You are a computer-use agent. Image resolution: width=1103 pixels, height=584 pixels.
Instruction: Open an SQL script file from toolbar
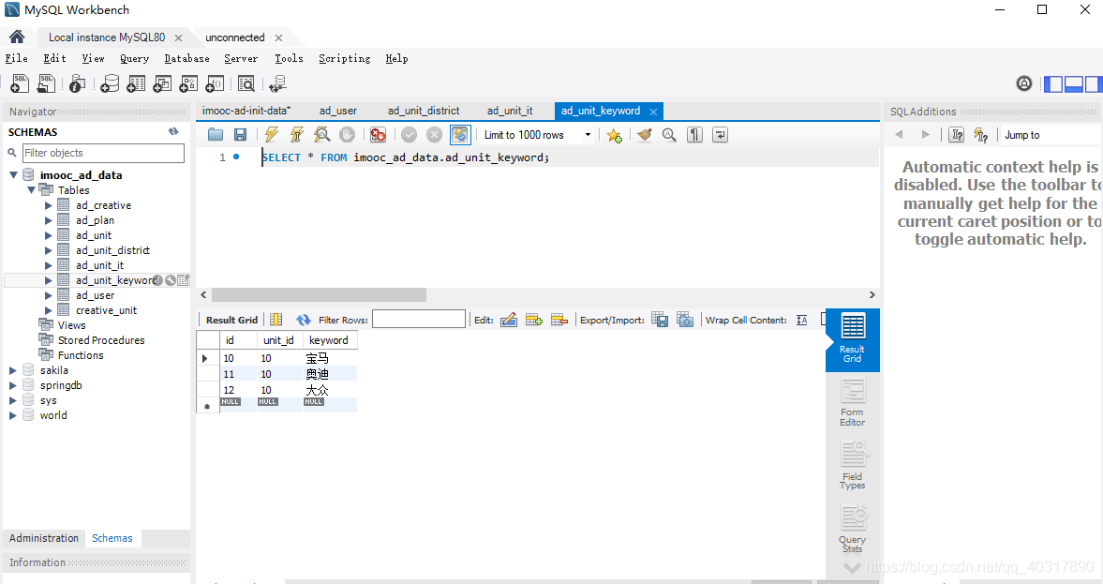pyautogui.click(x=46, y=83)
